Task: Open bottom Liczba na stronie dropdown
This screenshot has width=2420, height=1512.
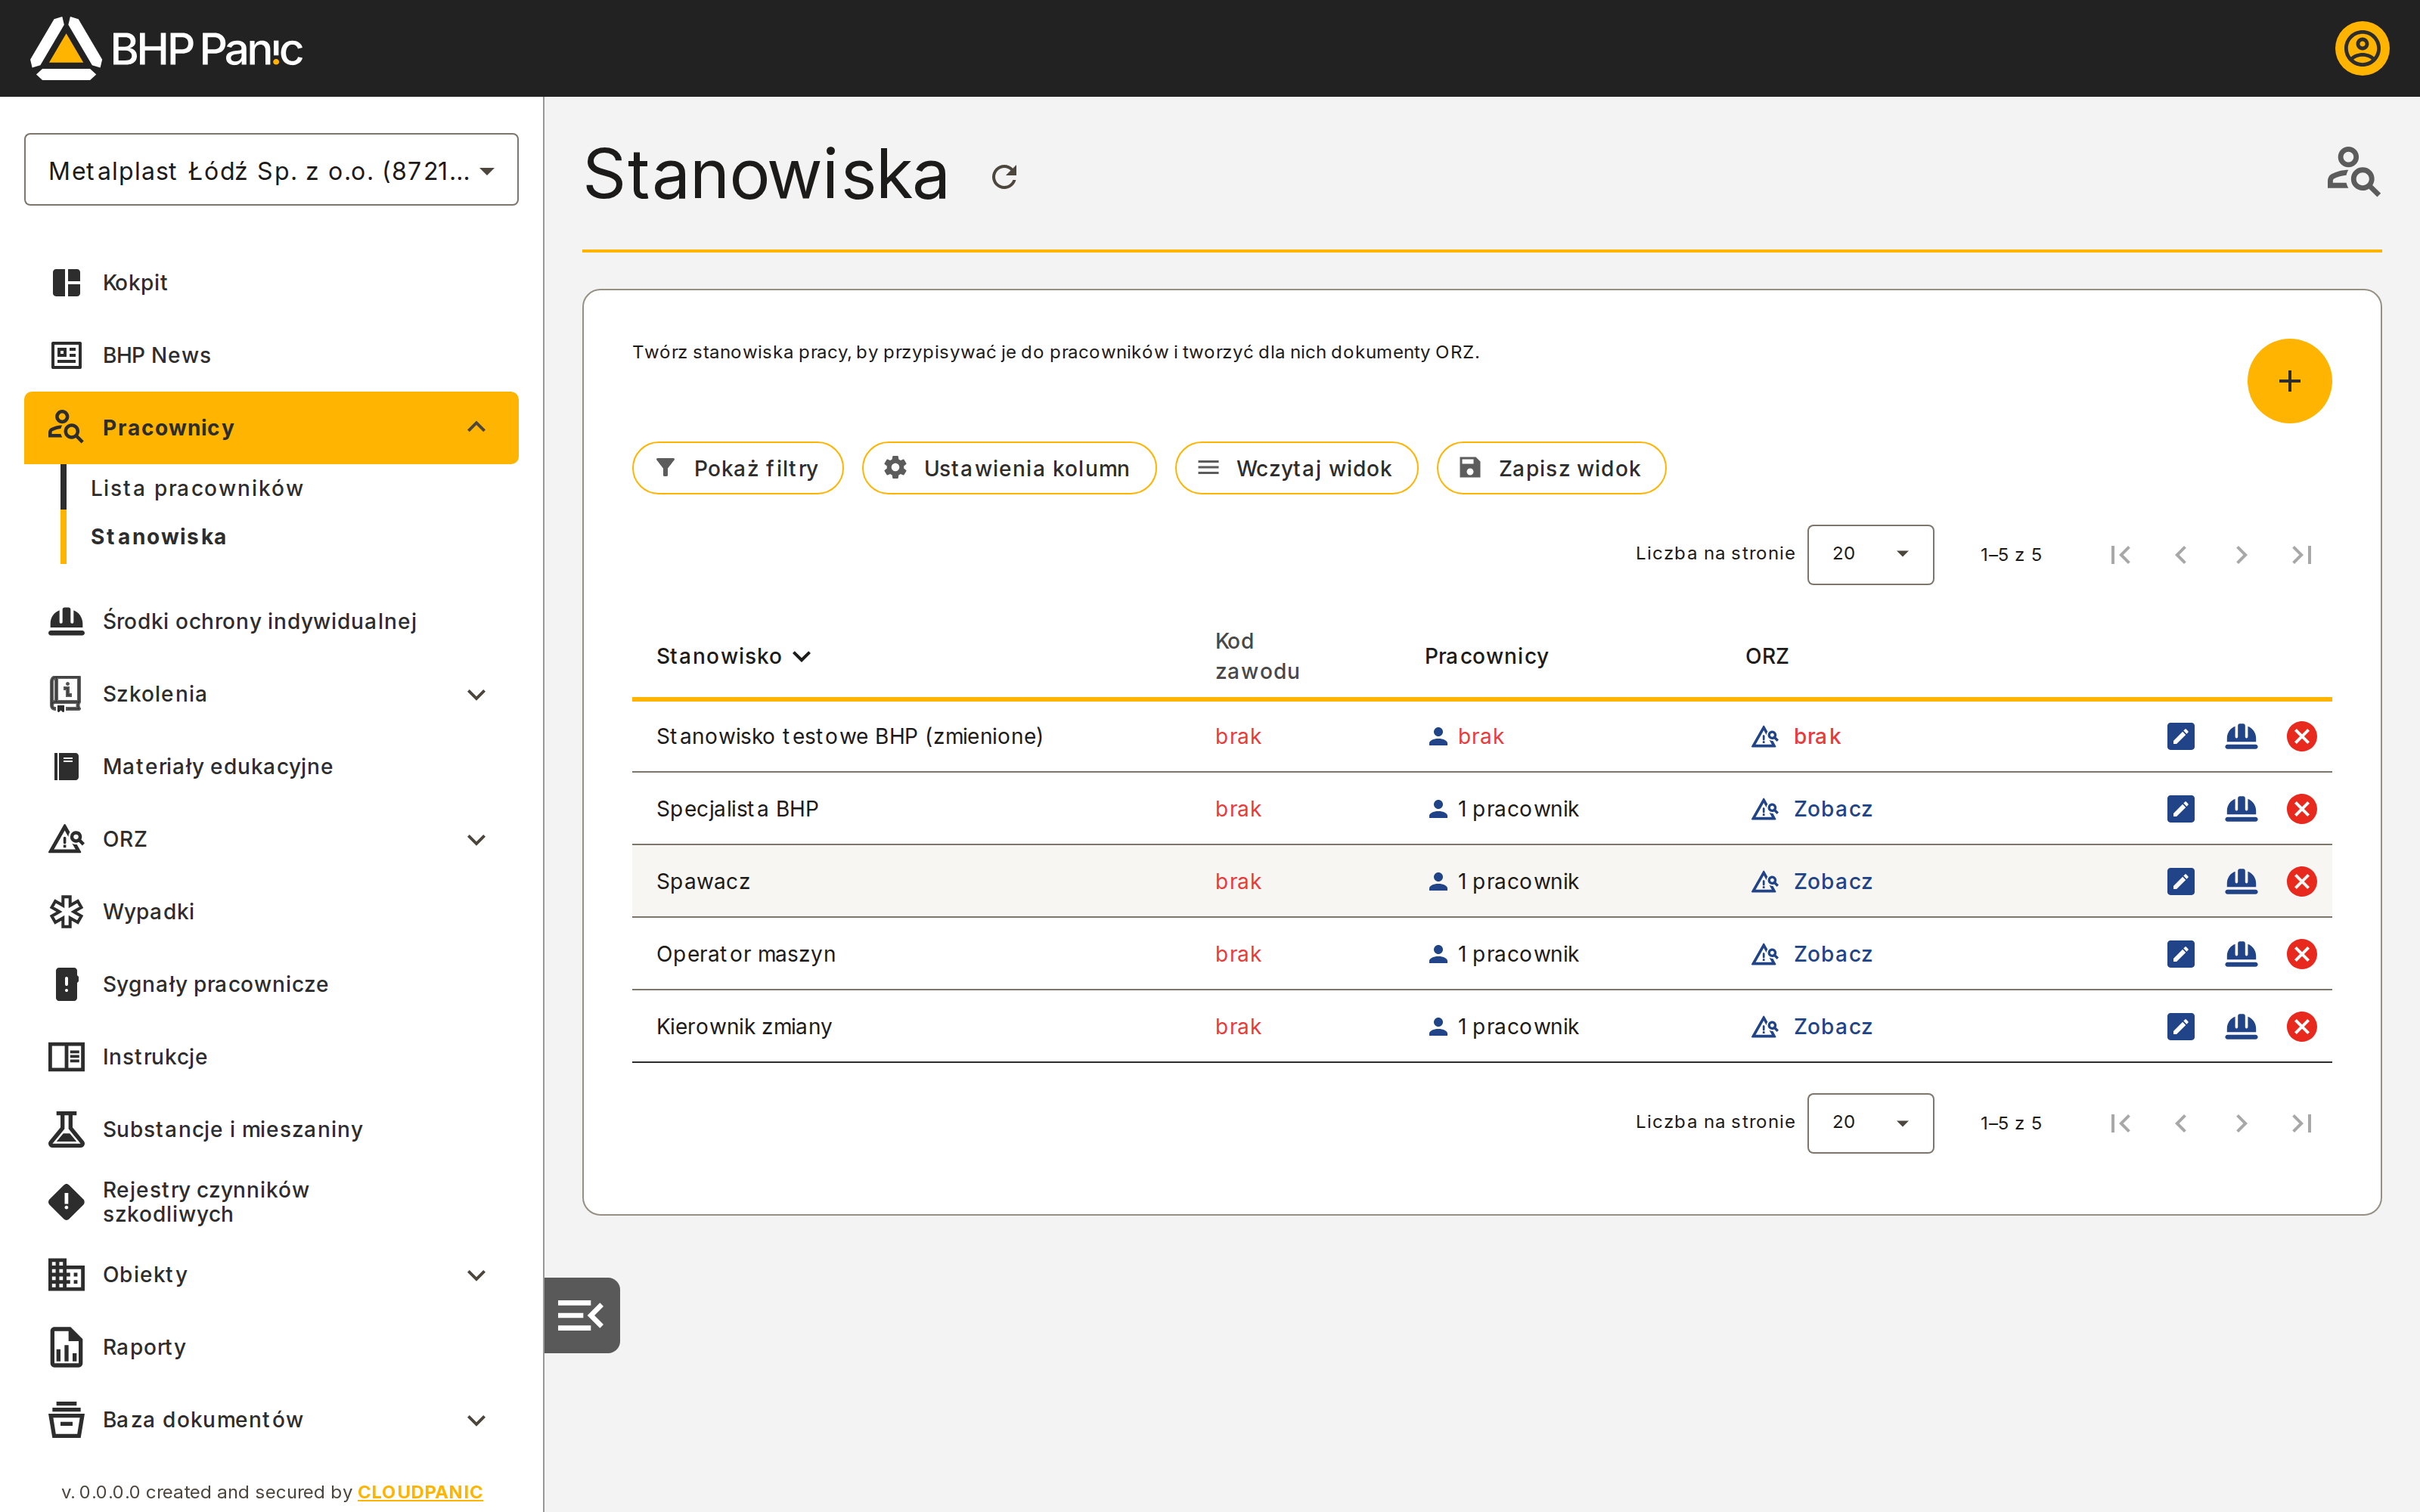Action: click(1870, 1123)
